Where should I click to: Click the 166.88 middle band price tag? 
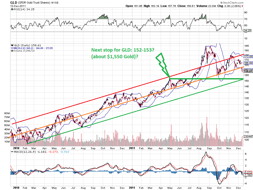(x=248, y=63)
